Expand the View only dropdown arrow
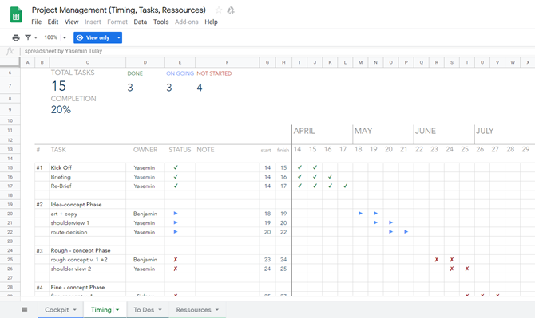 pos(119,37)
